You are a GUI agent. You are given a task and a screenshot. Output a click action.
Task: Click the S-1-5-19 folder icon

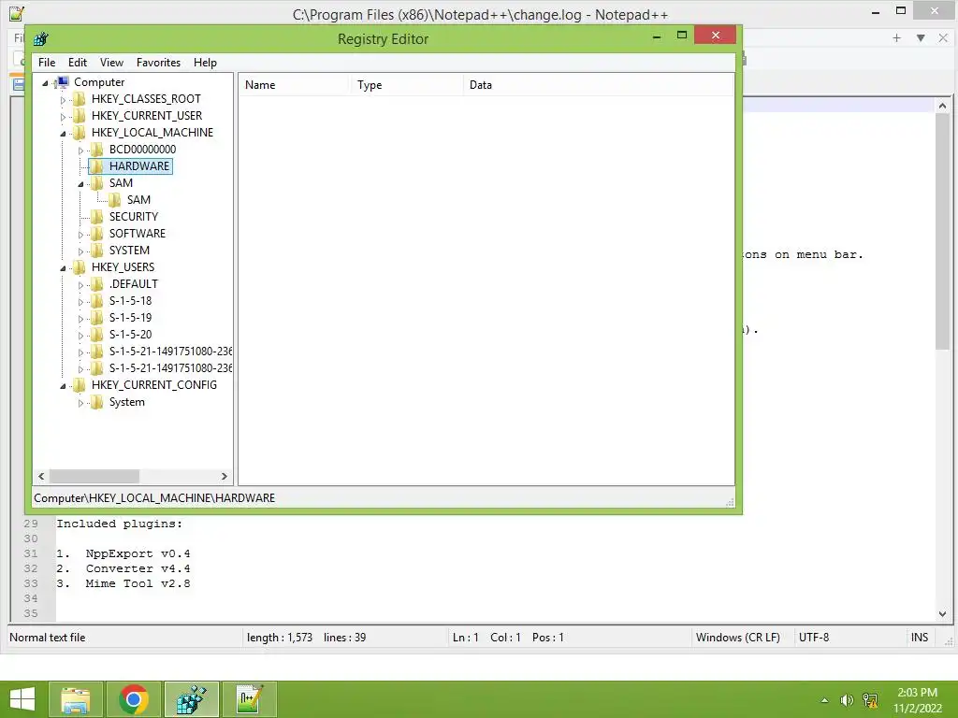click(96, 318)
